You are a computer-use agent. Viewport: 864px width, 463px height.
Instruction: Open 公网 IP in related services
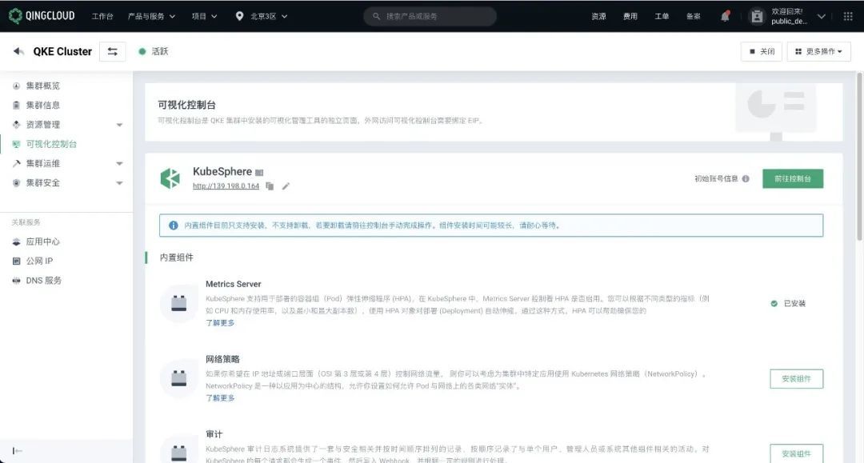click(39, 261)
